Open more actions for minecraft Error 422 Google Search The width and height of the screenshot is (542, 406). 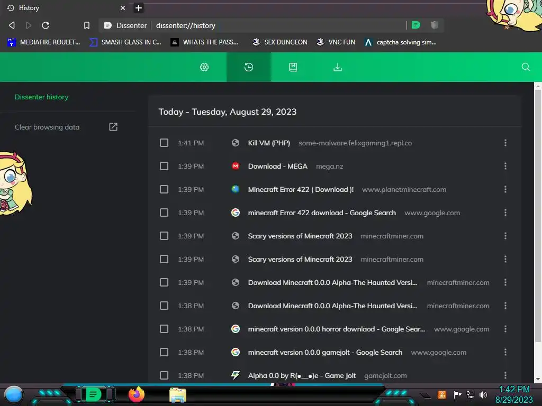coord(505,213)
